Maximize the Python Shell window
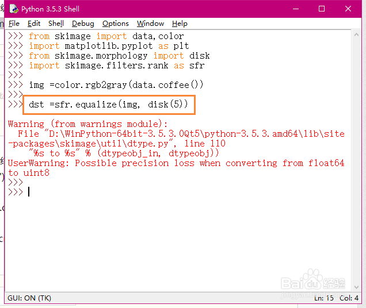Image resolution: width=366 pixels, height=308 pixels. (322, 9)
